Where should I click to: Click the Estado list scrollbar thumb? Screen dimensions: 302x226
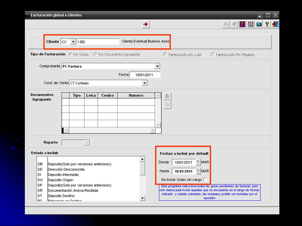pyautogui.click(x=142, y=169)
